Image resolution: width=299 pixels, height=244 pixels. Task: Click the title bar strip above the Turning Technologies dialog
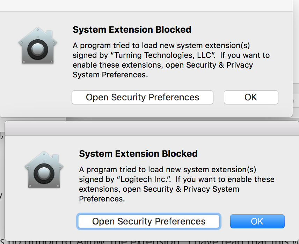(x=147, y=5)
